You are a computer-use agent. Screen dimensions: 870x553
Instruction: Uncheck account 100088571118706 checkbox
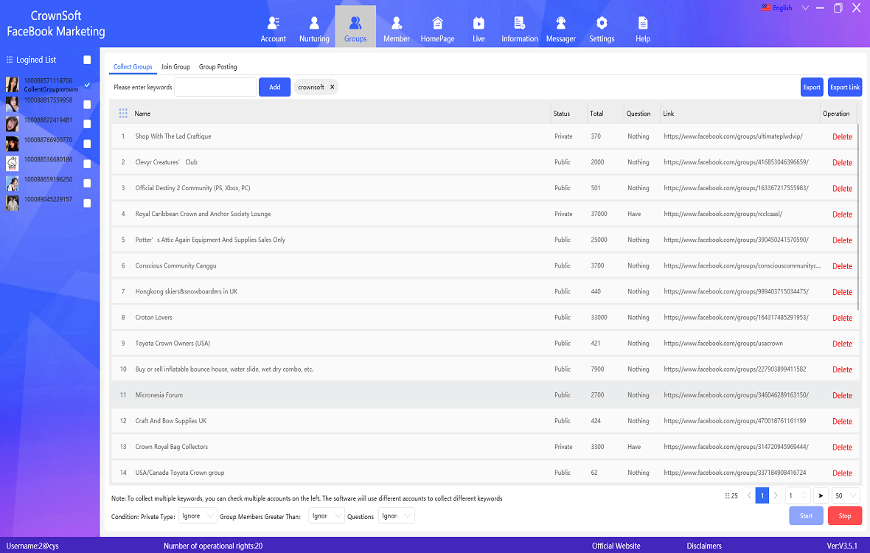[x=87, y=84]
